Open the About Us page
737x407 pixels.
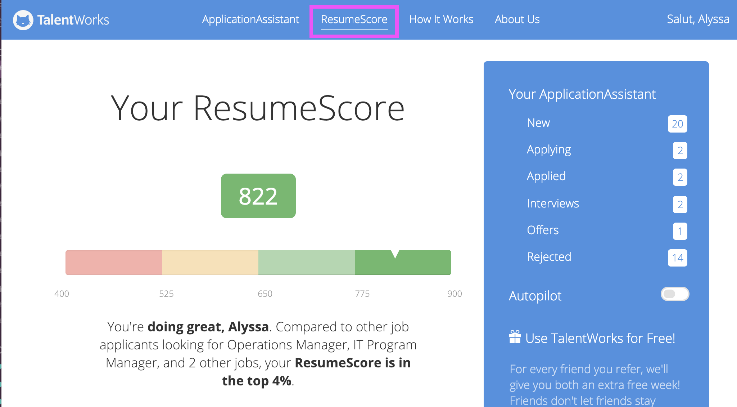pos(517,19)
